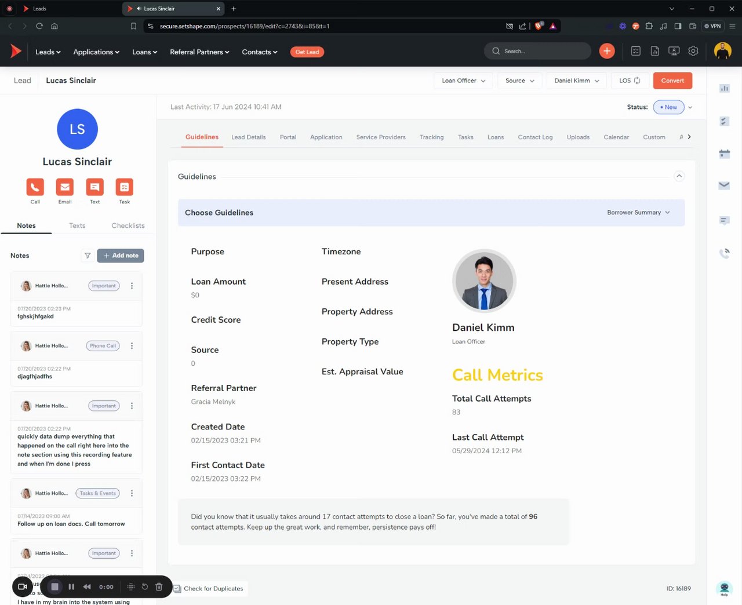This screenshot has height=605, width=742.
Task: Open bar chart icon in right sidebar
Action: [725, 88]
